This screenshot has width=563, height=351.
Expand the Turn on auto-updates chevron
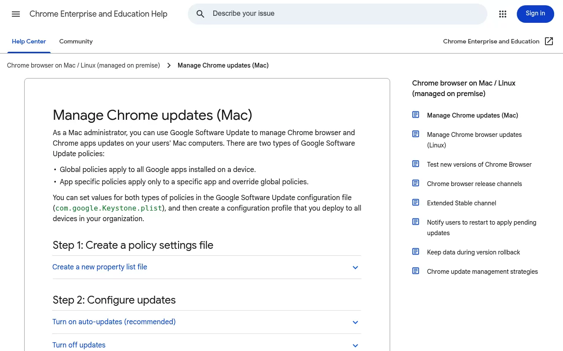click(x=355, y=322)
